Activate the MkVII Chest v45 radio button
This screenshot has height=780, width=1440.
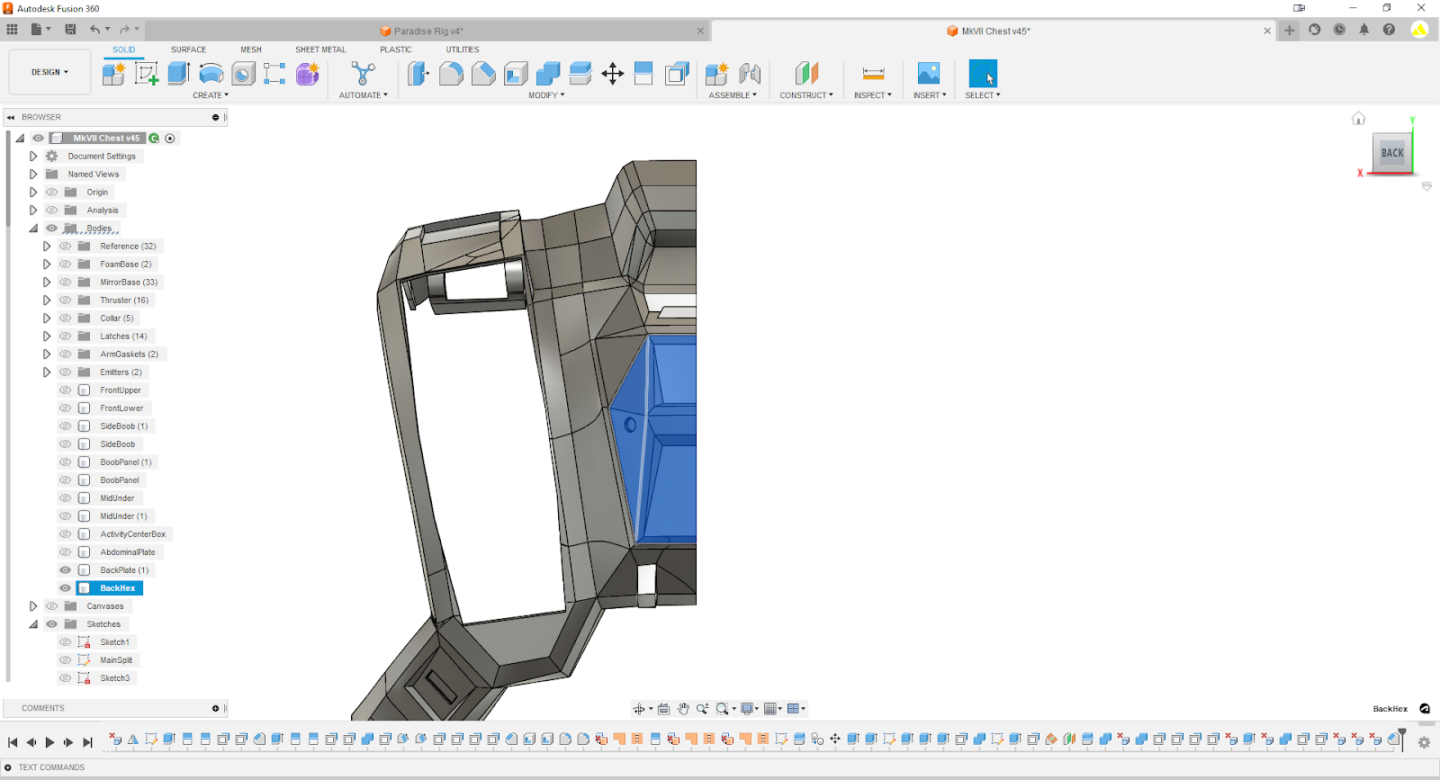coord(170,139)
